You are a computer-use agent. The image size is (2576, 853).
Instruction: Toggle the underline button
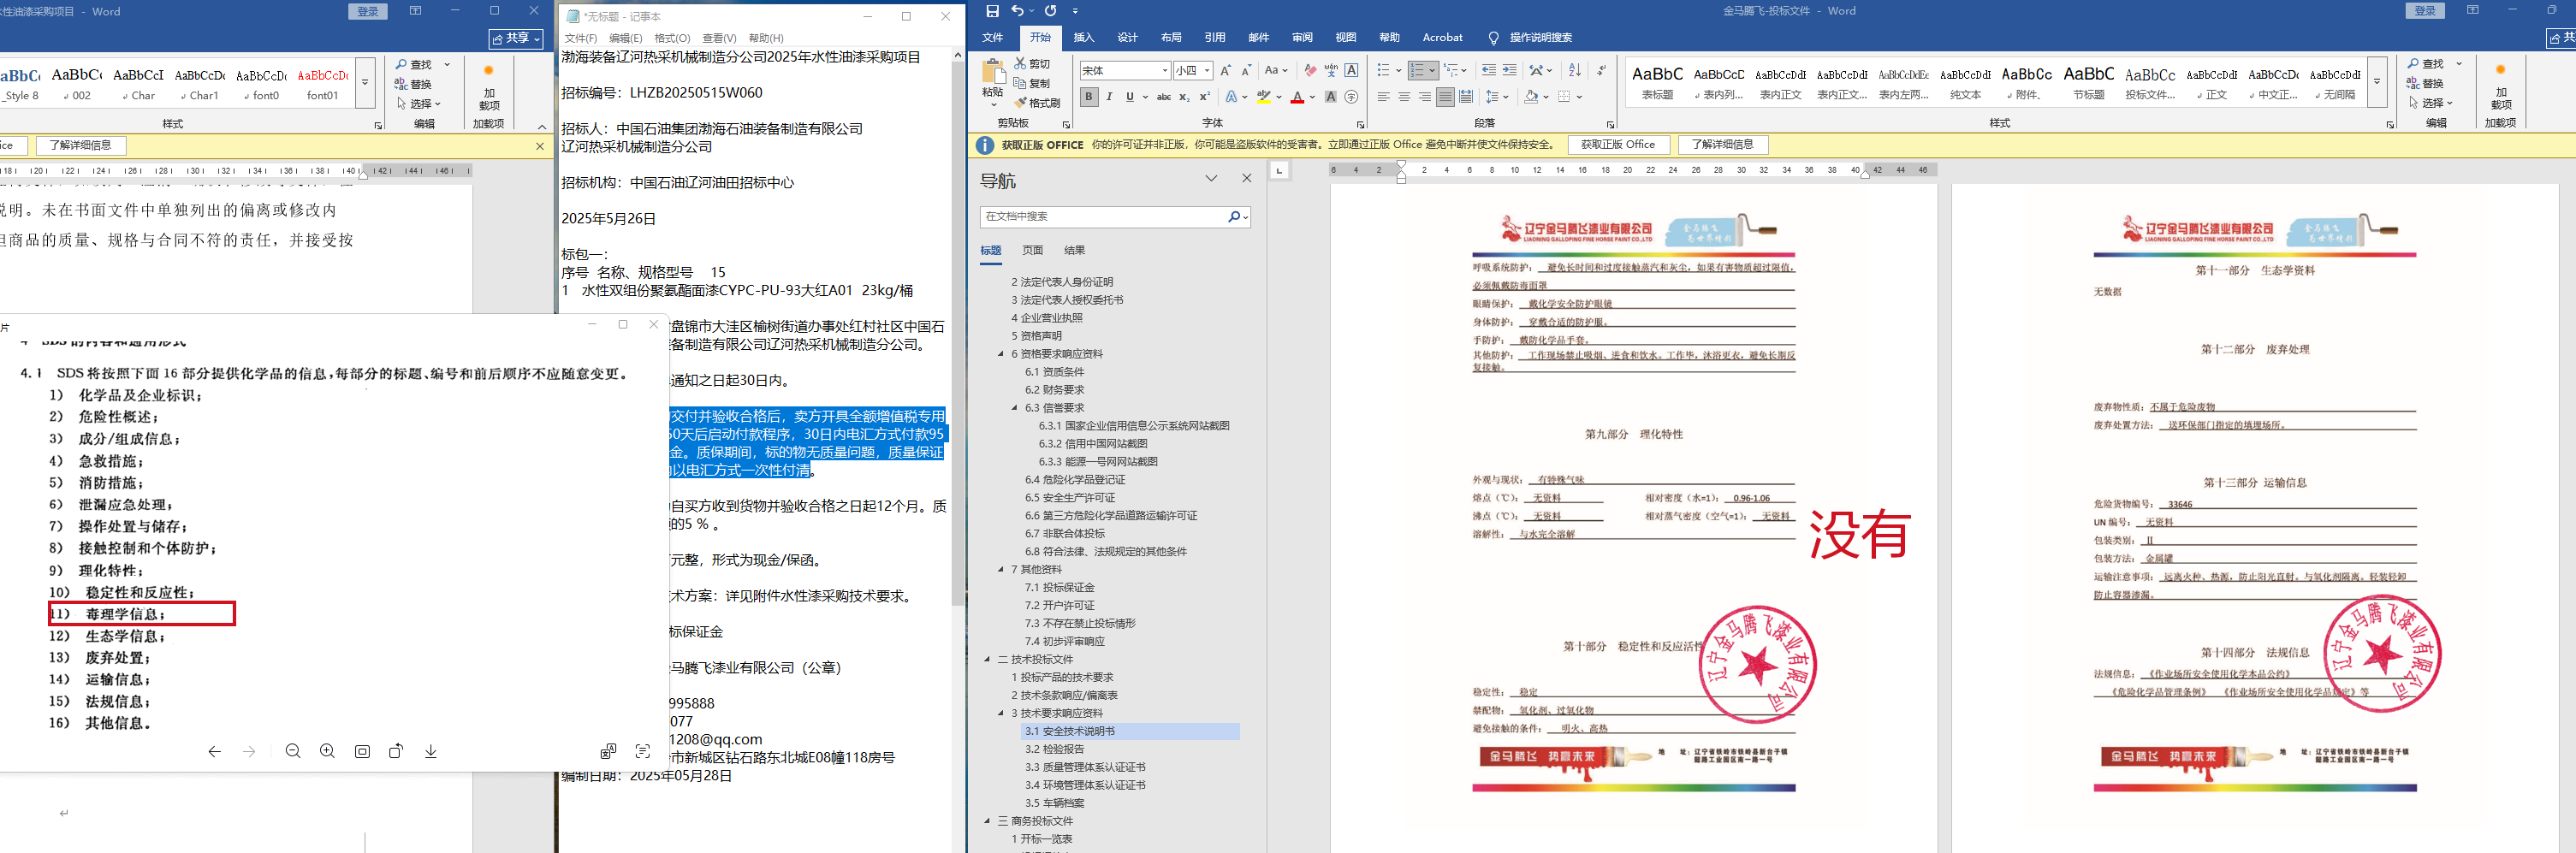(1129, 97)
